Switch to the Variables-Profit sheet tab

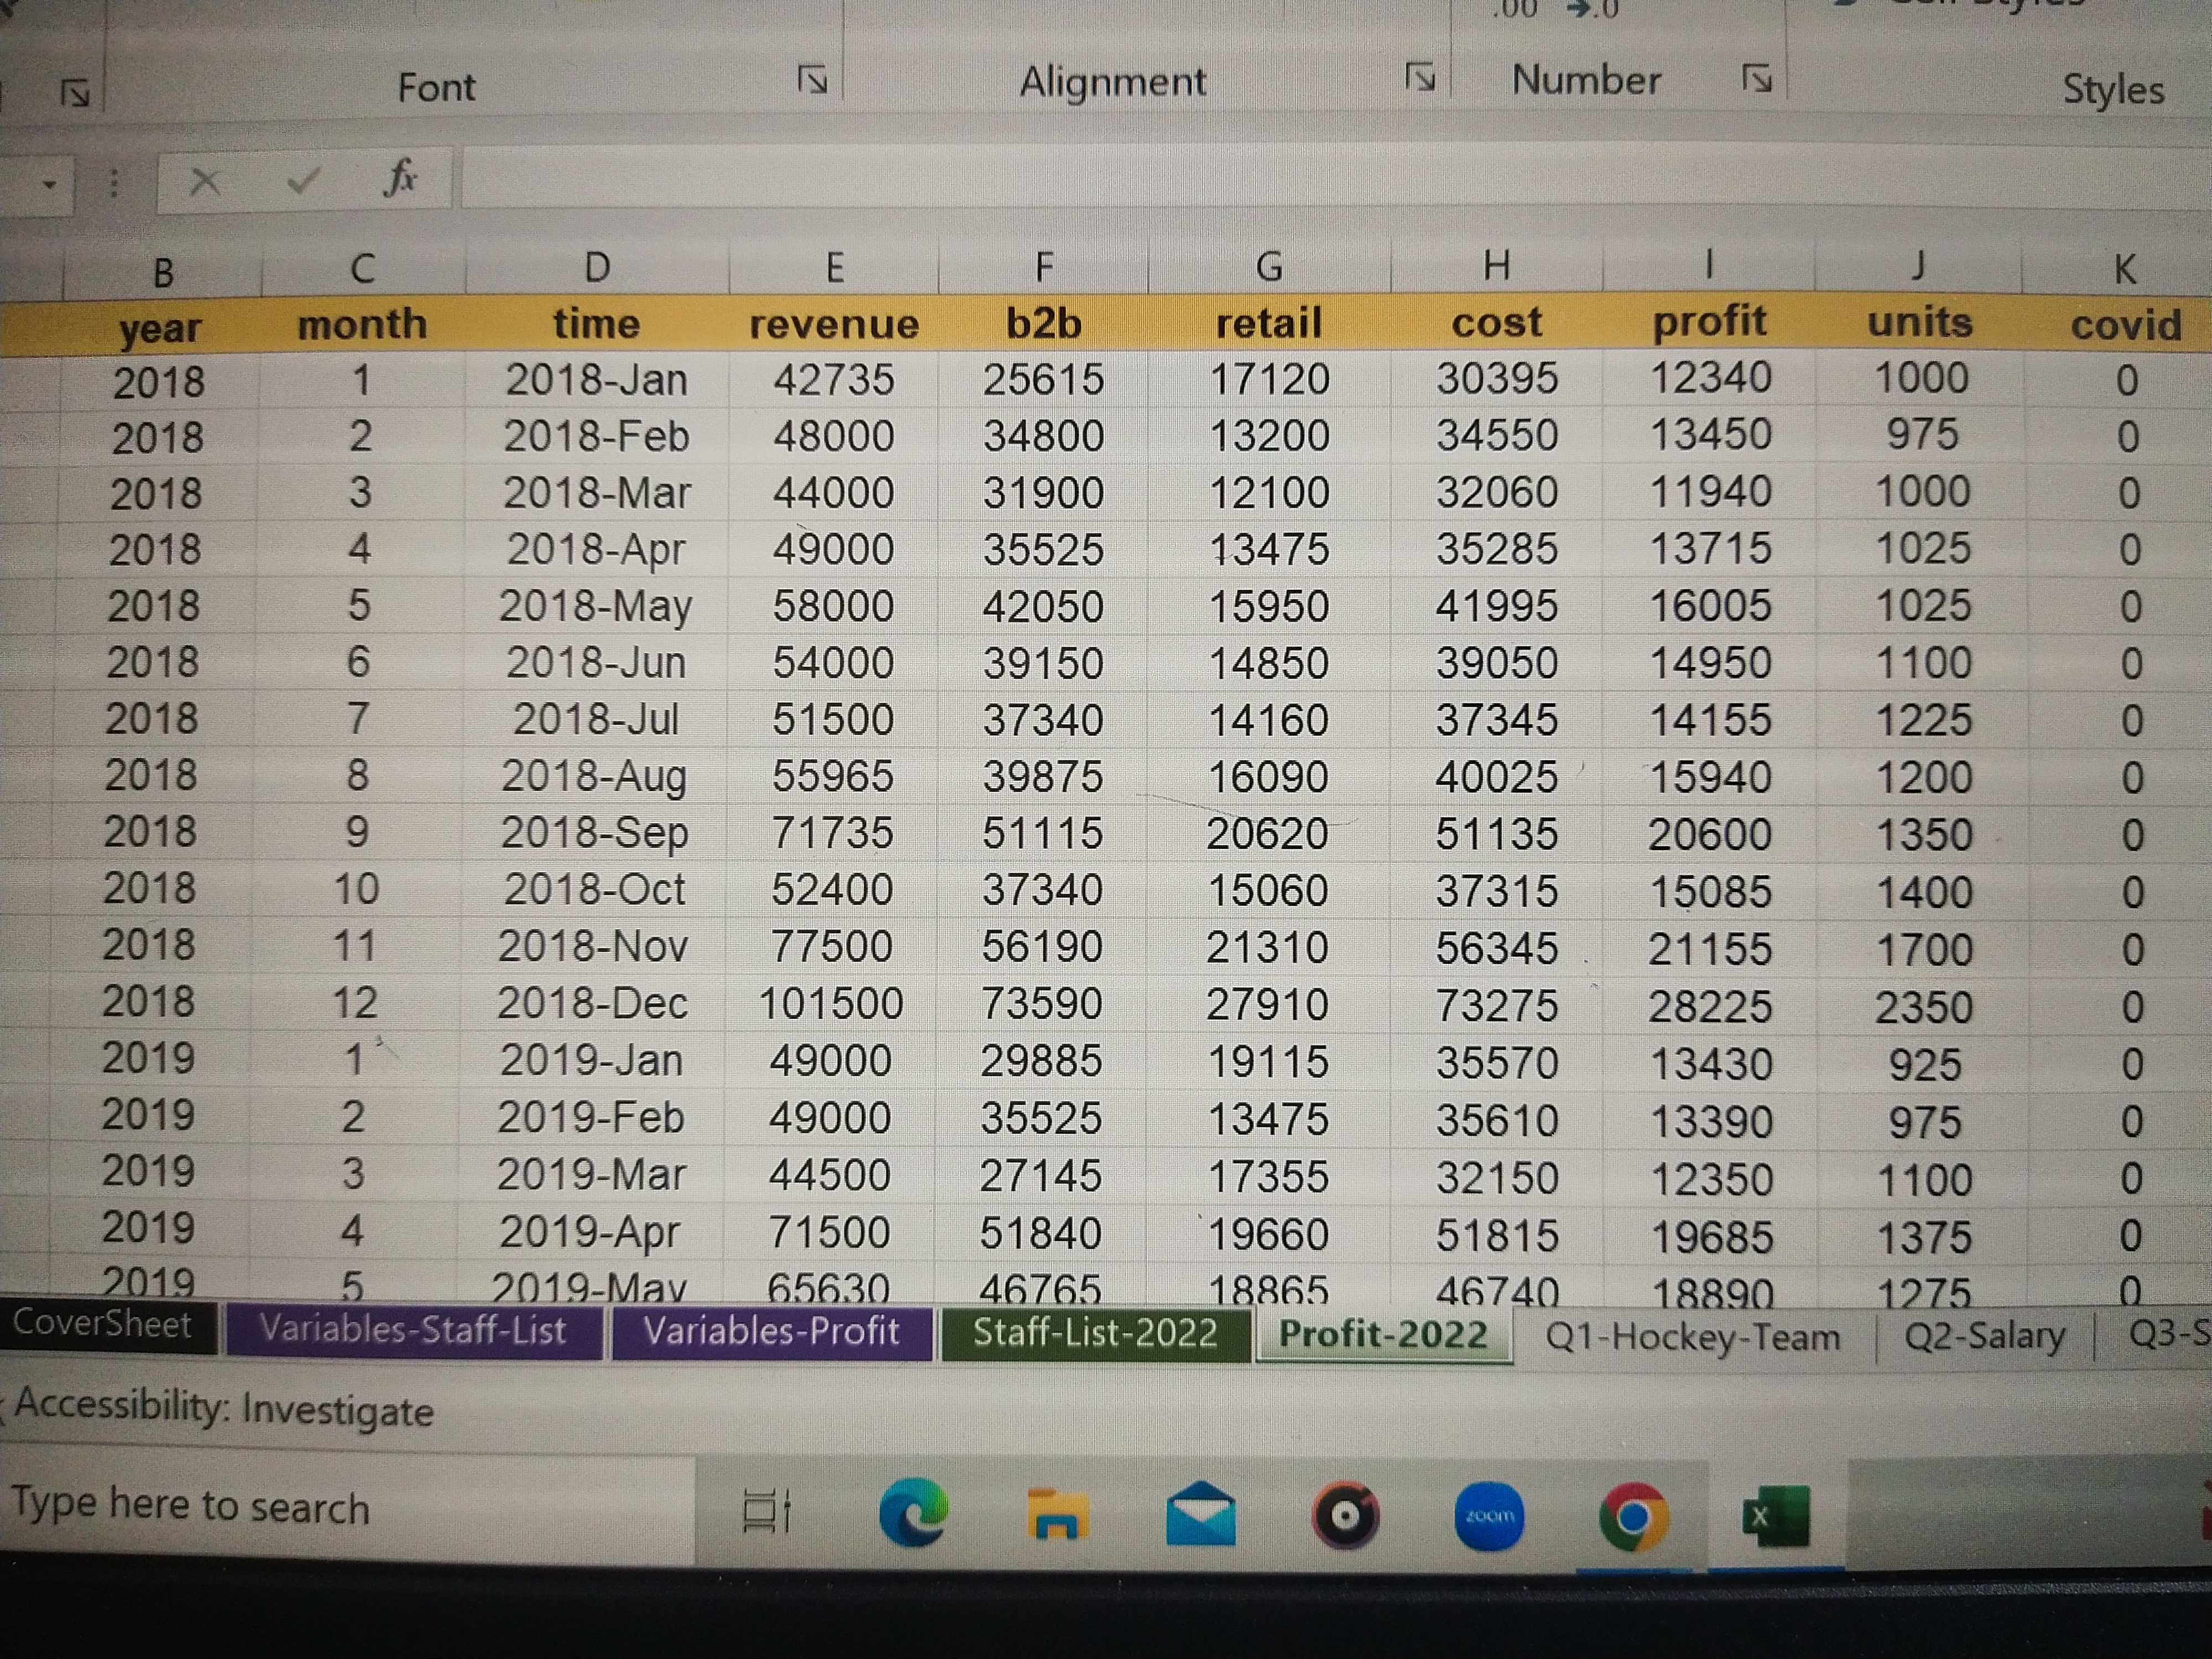point(771,1331)
